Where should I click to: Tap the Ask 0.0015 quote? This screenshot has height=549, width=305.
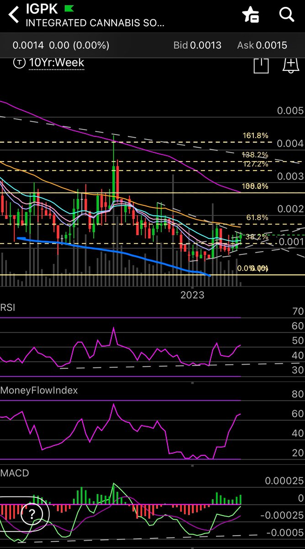coord(262,45)
